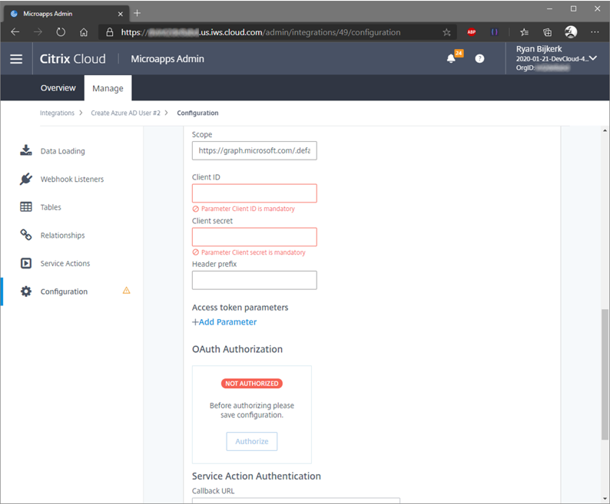Focus the Header prefix input field
This screenshot has width=610, height=504.
254,280
